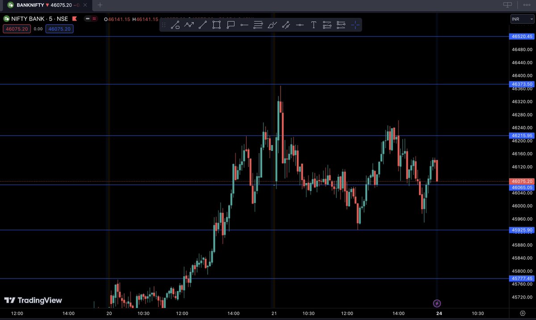The height and width of the screenshot is (320, 536).
Task: Click the H46141.15 high value
Action: point(145,19)
